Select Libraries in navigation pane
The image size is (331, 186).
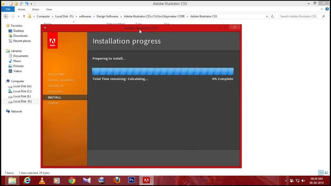pos(16,51)
